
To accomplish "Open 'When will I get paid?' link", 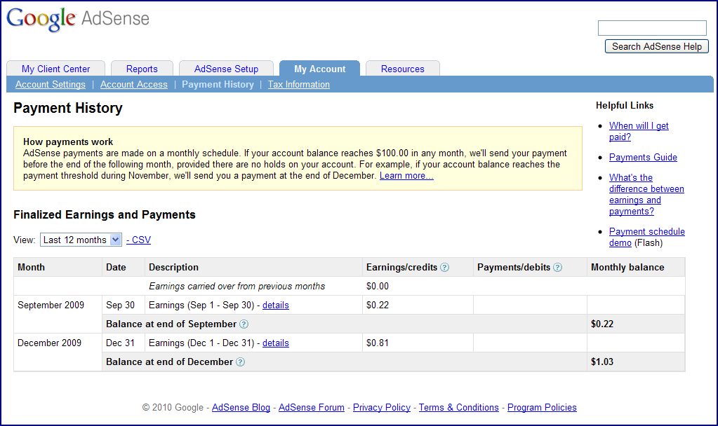I will point(639,131).
